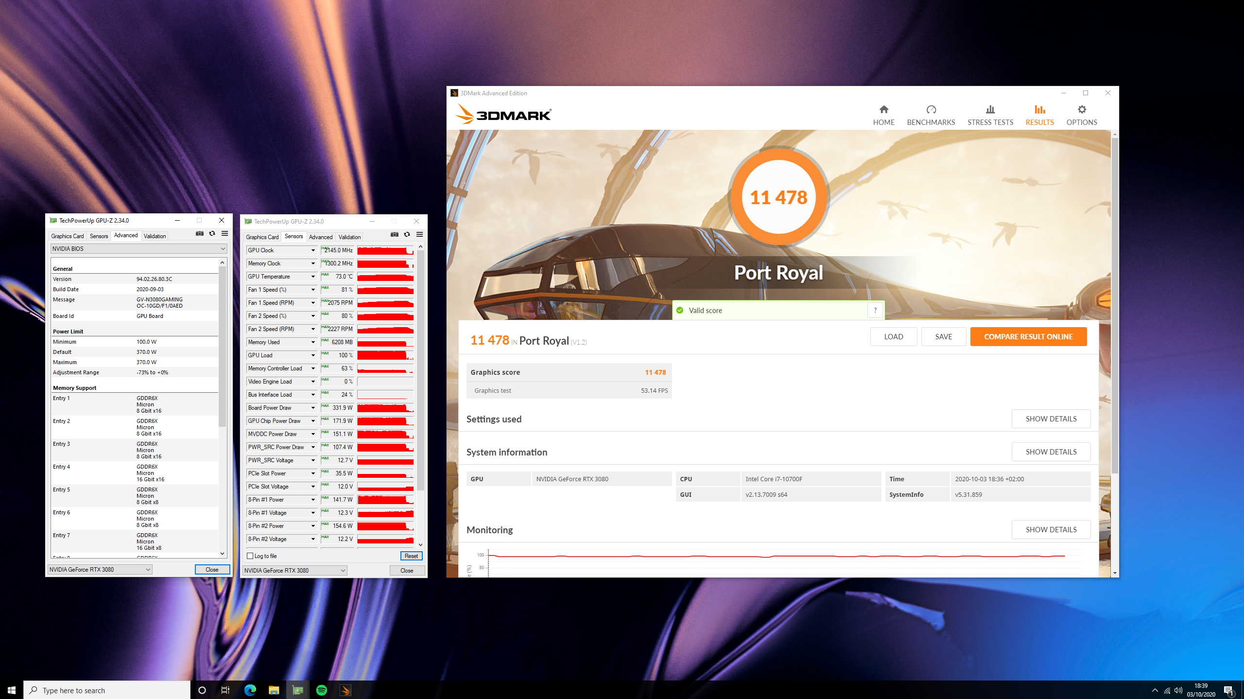1244x699 pixels.
Task: Open Windows Start menu
Action: [x=12, y=690]
